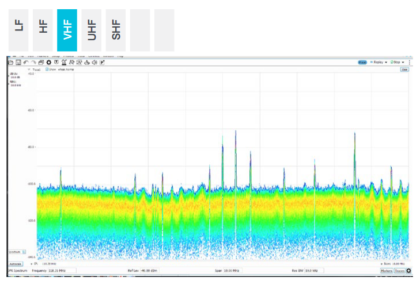420x281 pixels.
Task: Open the Markers panel button
Action: tap(386, 271)
